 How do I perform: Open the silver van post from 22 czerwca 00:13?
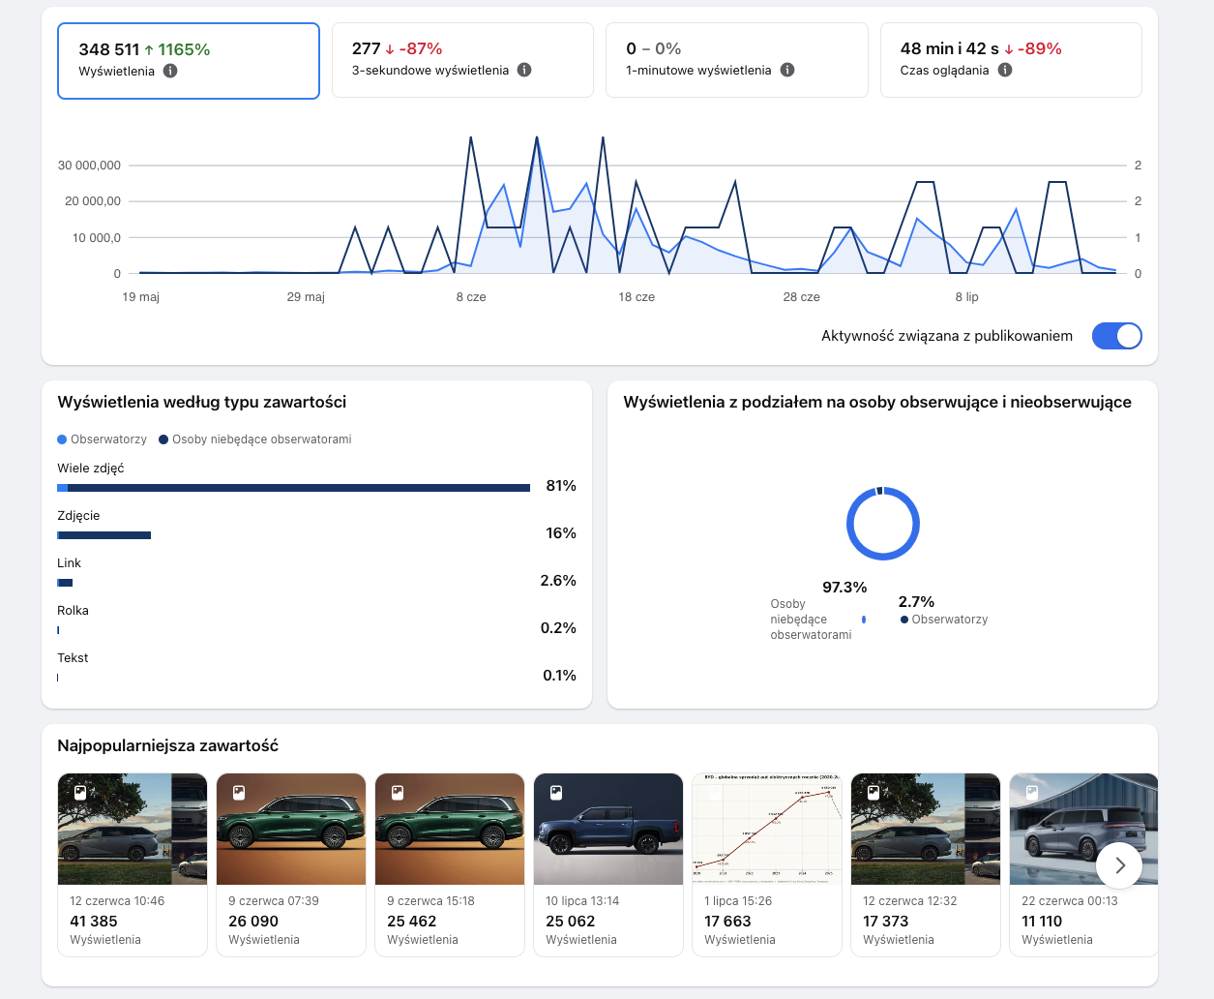click(x=1083, y=829)
